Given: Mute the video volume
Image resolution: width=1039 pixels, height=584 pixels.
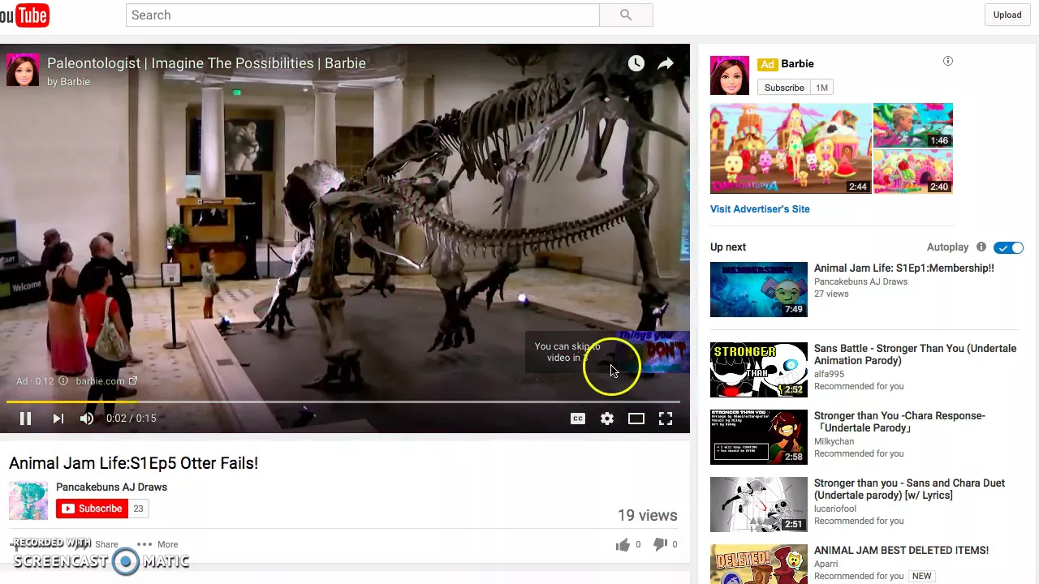Looking at the screenshot, I should click(87, 419).
